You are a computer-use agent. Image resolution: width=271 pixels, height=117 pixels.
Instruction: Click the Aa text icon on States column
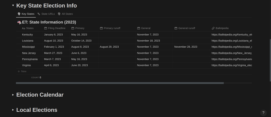[23, 28]
